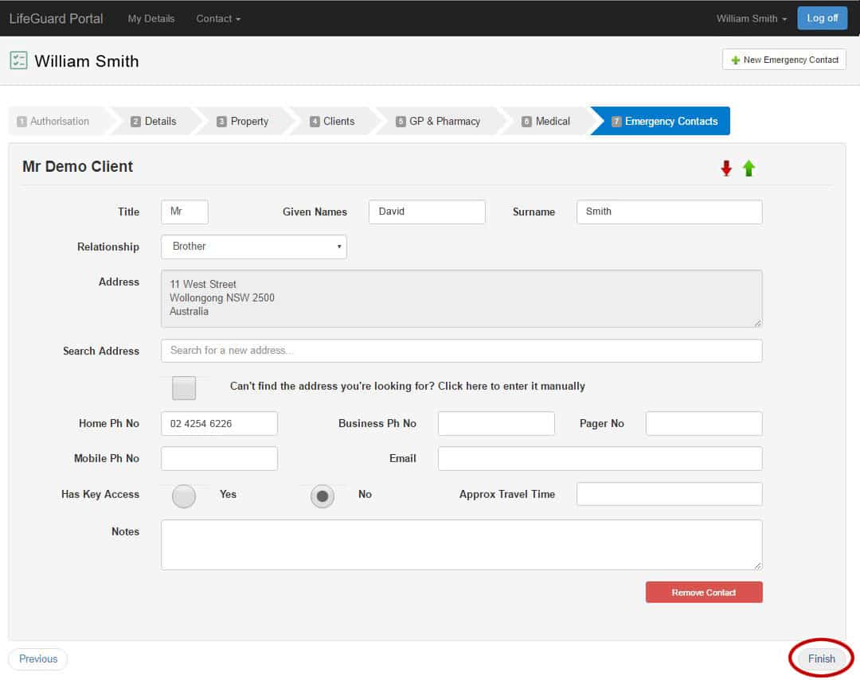Viewport: 860px width, 680px height.
Task: Click the Mobile Ph No field
Action: click(220, 459)
